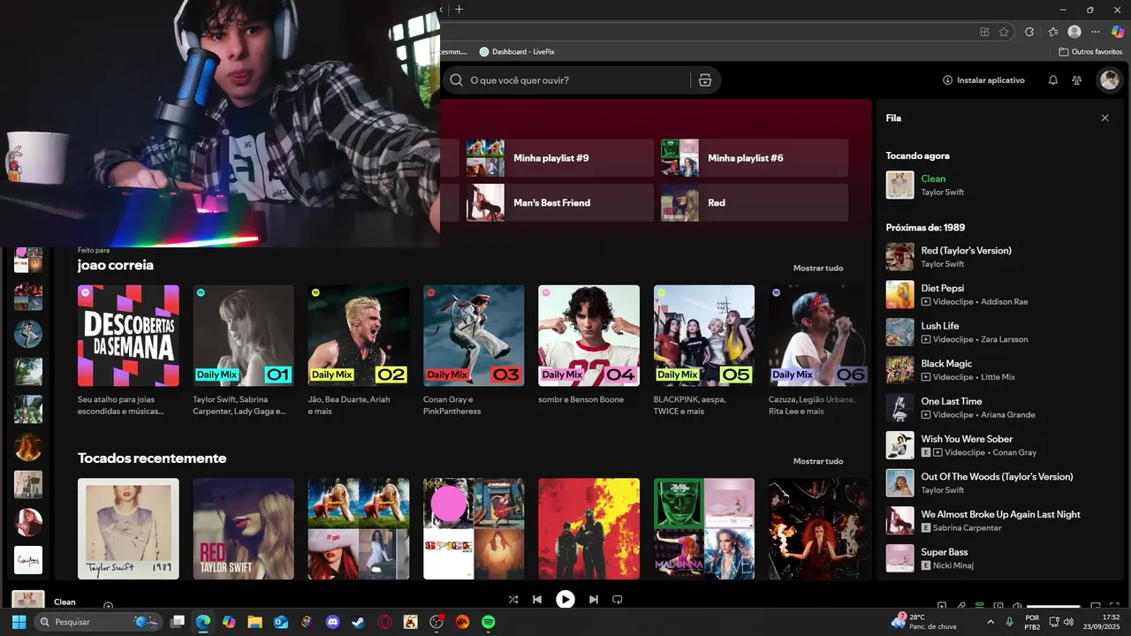The height and width of the screenshot is (636, 1131).
Task: Open Edge favorites list icon
Action: point(1052,32)
